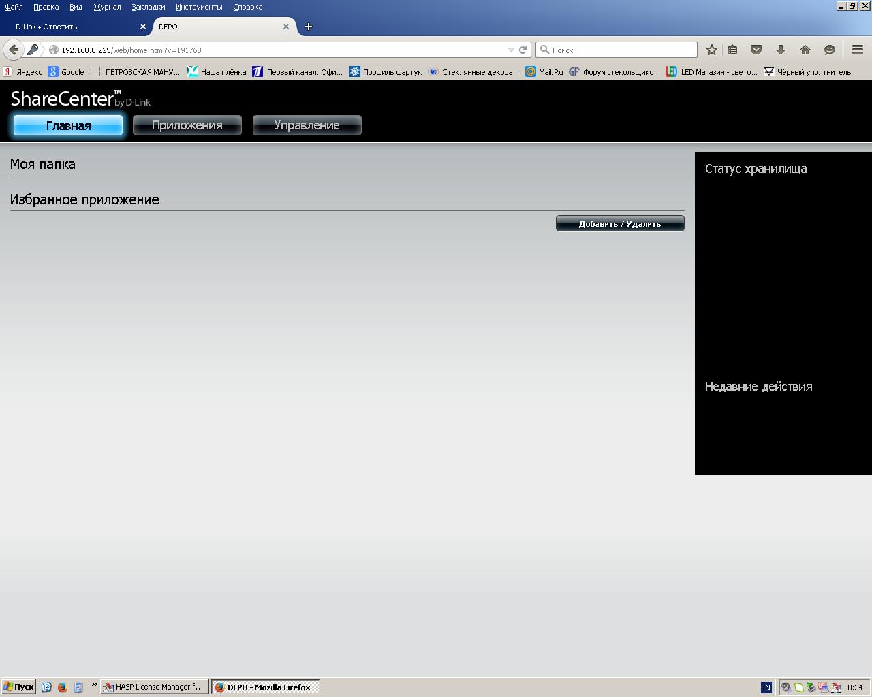Expand the quick launch overflow chevron
Screen dimensions: 872x697
(94, 685)
